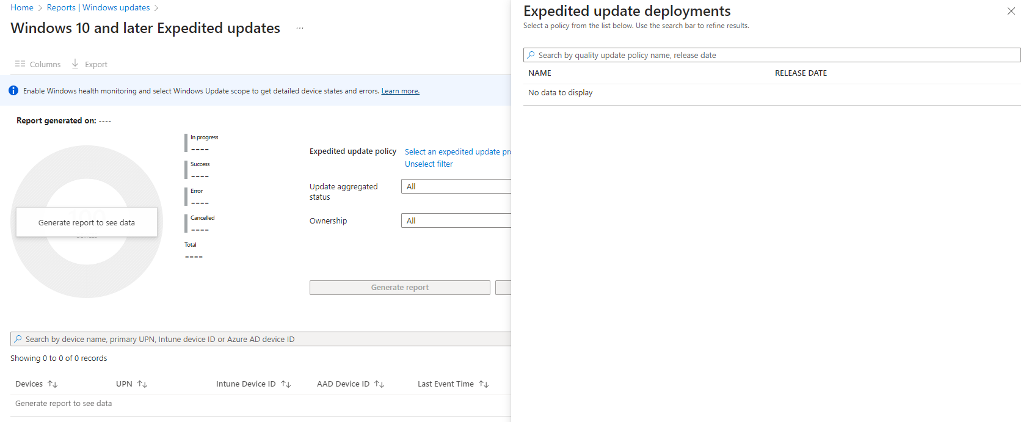The height and width of the screenshot is (422, 1029).
Task: Focus the device name search field
Action: (x=261, y=339)
